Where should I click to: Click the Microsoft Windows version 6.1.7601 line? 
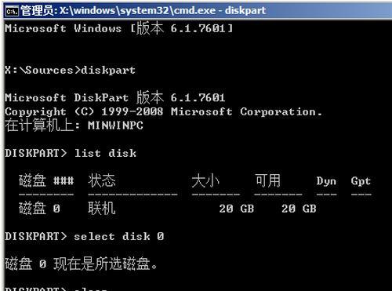pos(118,28)
